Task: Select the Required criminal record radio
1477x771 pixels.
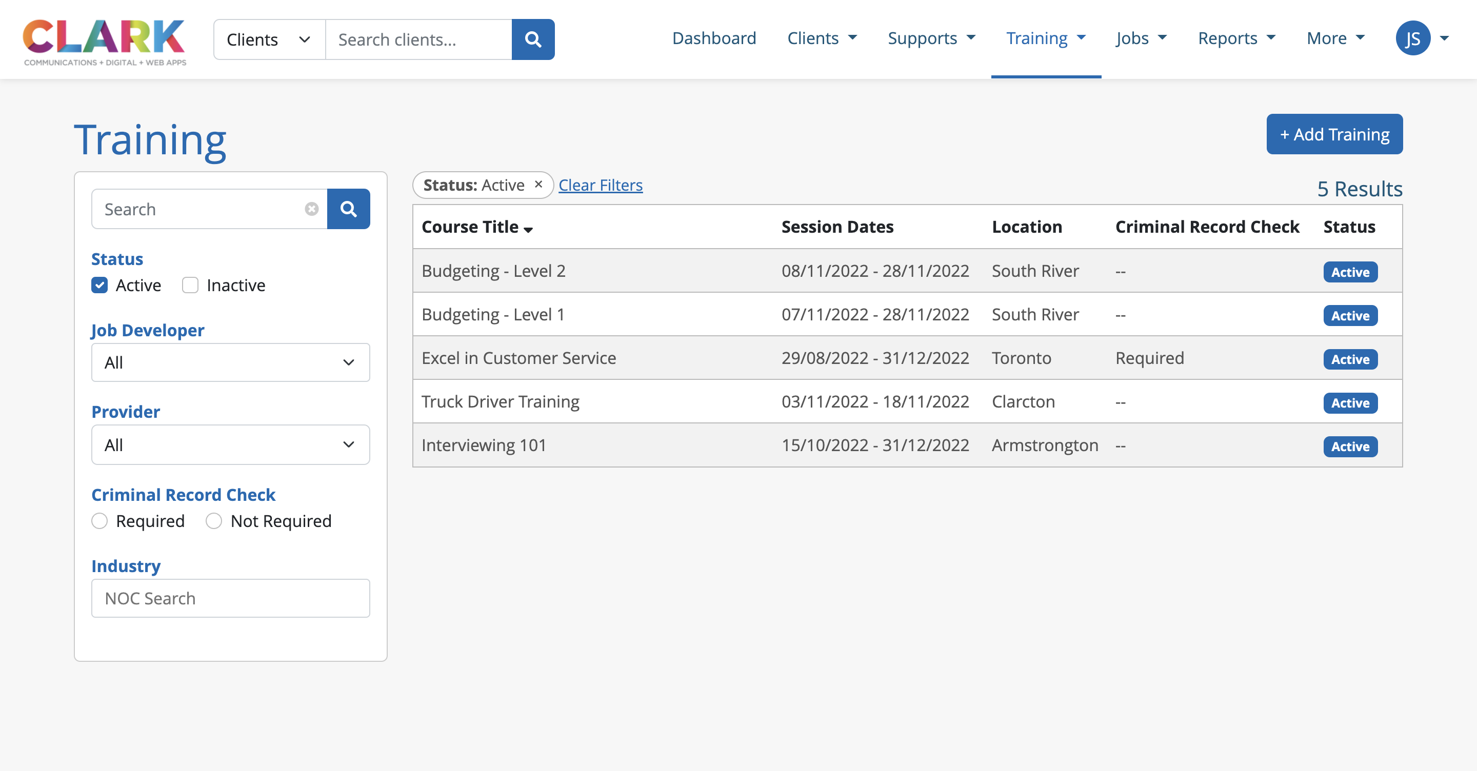Action: (x=100, y=521)
